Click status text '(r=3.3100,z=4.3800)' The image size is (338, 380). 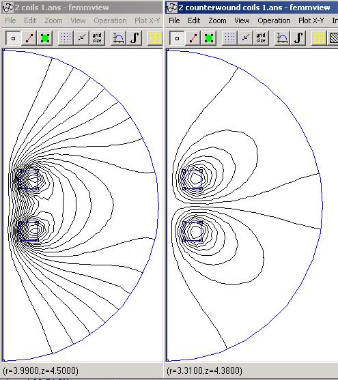[x=204, y=370]
